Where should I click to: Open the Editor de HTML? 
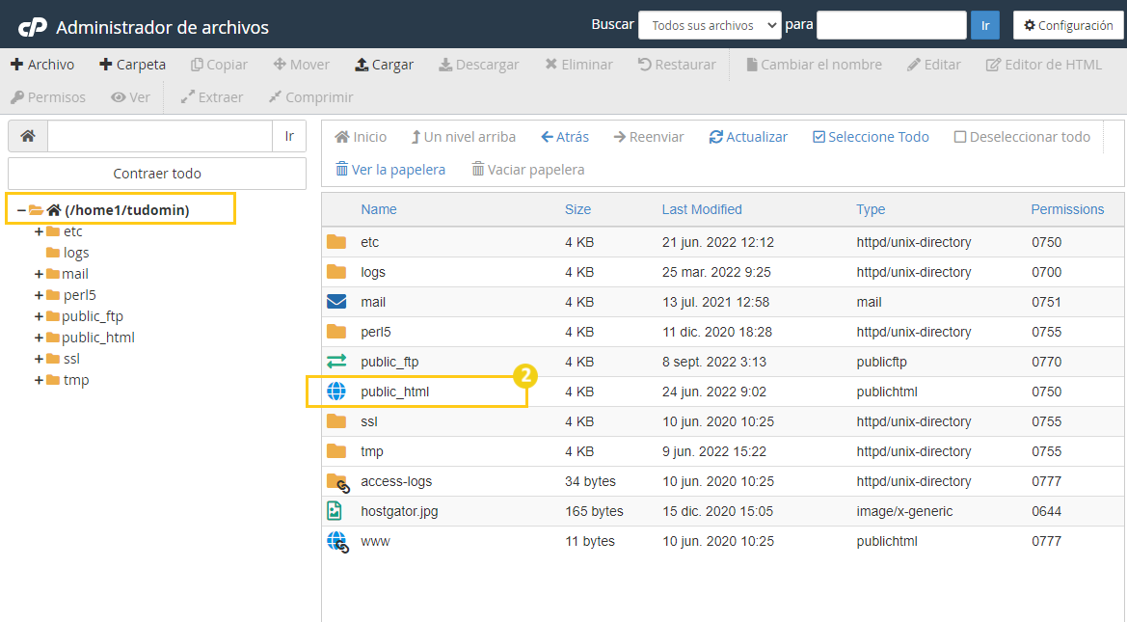tap(1044, 65)
